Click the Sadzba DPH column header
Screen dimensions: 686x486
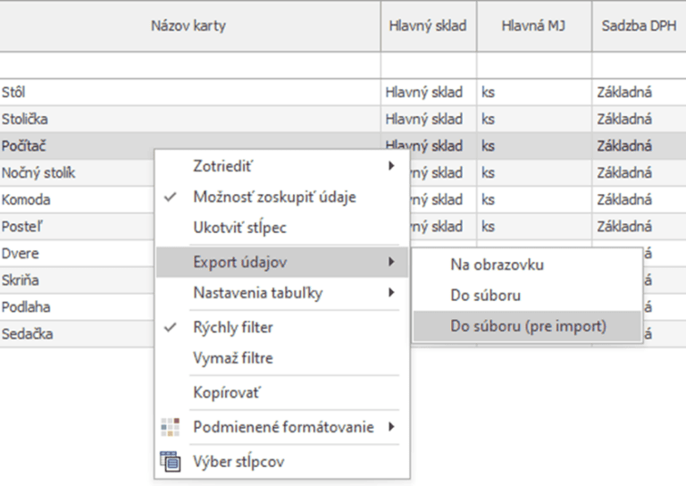[x=637, y=26]
